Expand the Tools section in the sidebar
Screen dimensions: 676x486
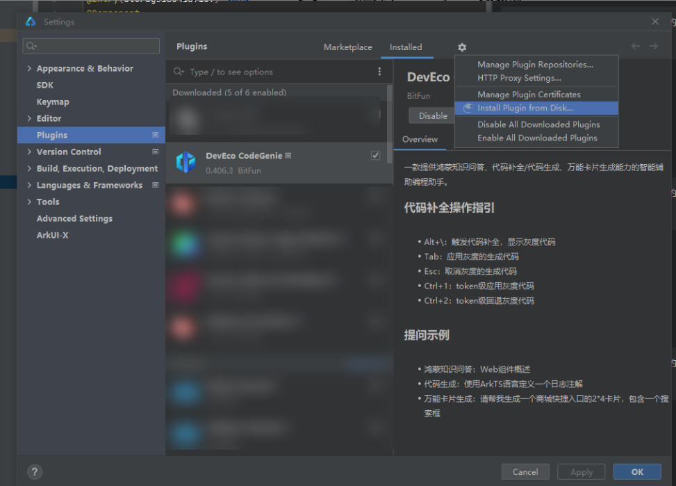29,202
